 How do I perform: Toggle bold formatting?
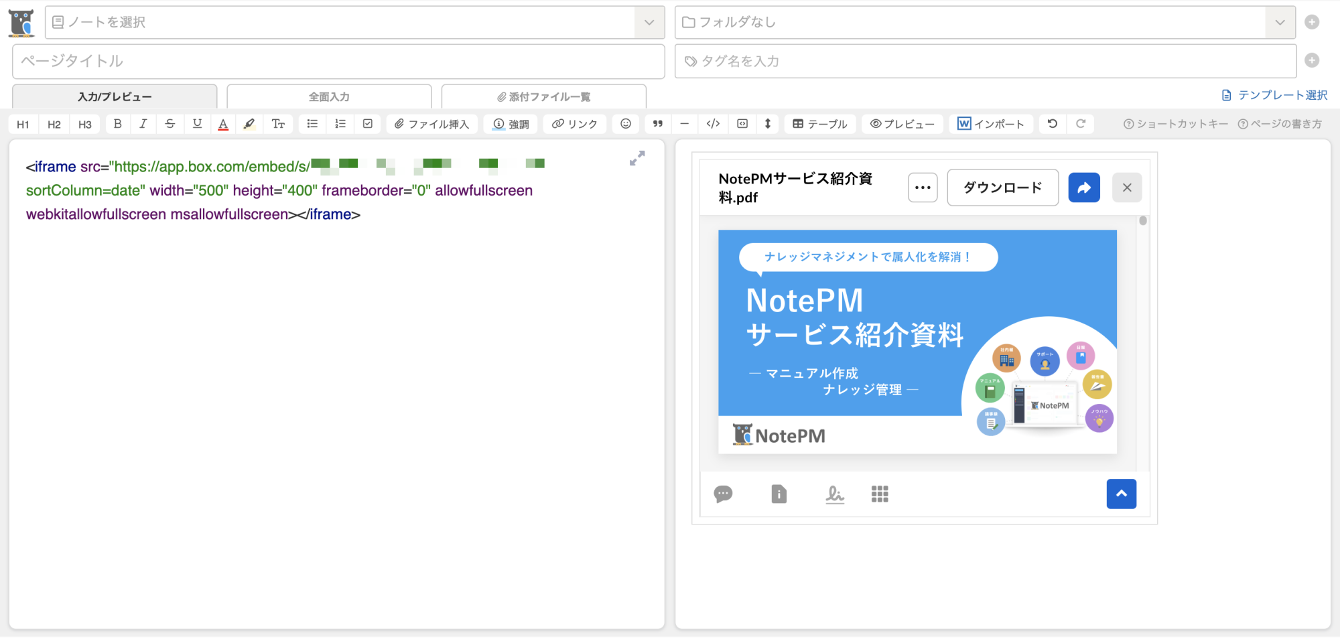pyautogui.click(x=118, y=124)
